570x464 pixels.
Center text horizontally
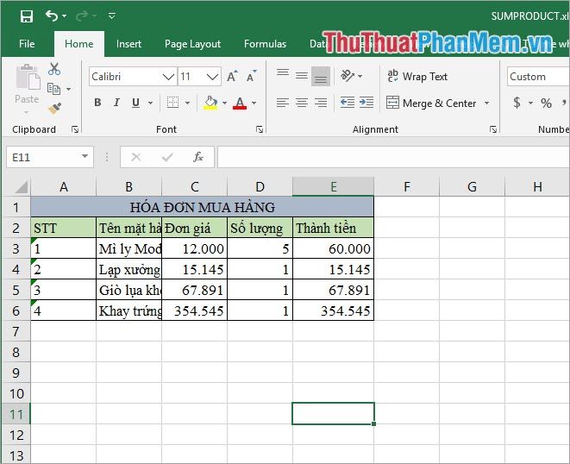click(x=301, y=103)
